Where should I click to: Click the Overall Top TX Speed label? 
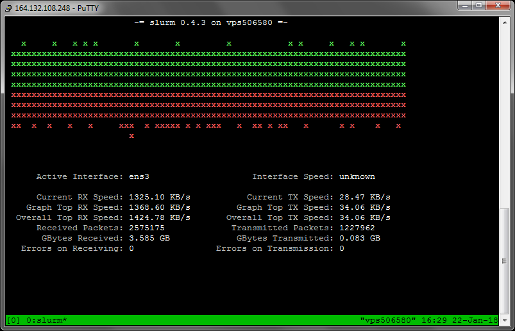(280, 217)
